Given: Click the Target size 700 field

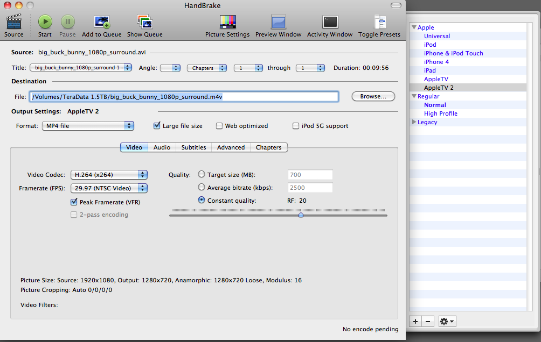Looking at the screenshot, I should (x=310, y=175).
